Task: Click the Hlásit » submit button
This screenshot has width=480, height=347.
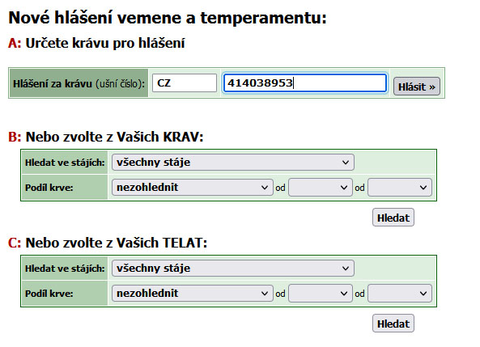Action: (417, 87)
